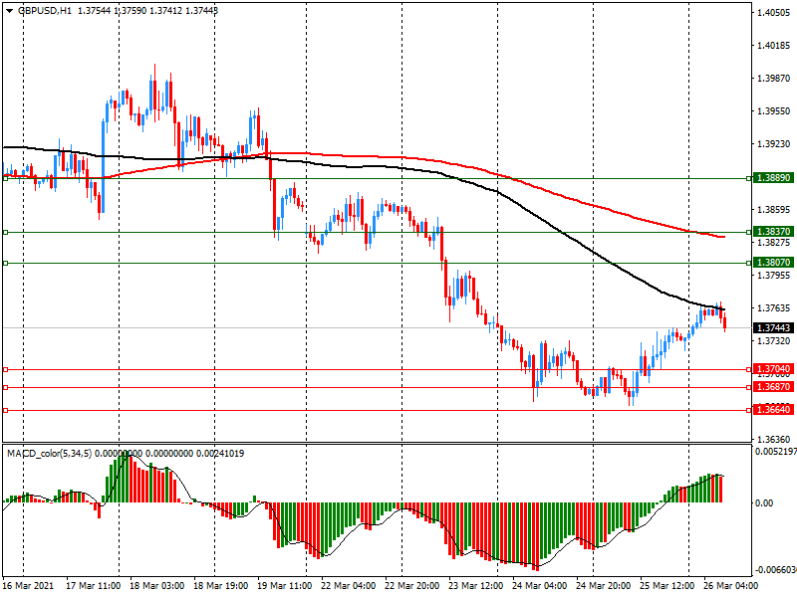Click the 1.38275 price scale value

pos(774,243)
